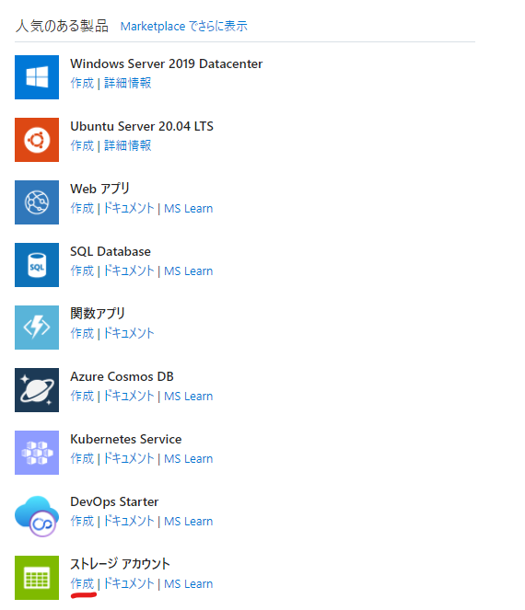The image size is (525, 610).
Task: Open ドキュメント for SQL Database
Action: [129, 270]
